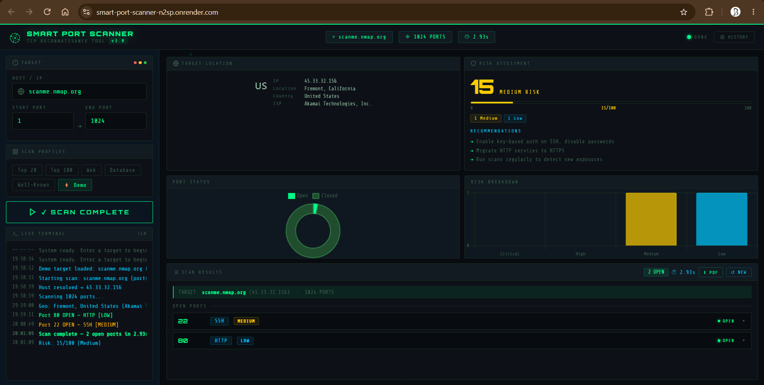Viewport: 764px width, 385px height.
Task: Select the Database scan profile
Action: coord(123,170)
